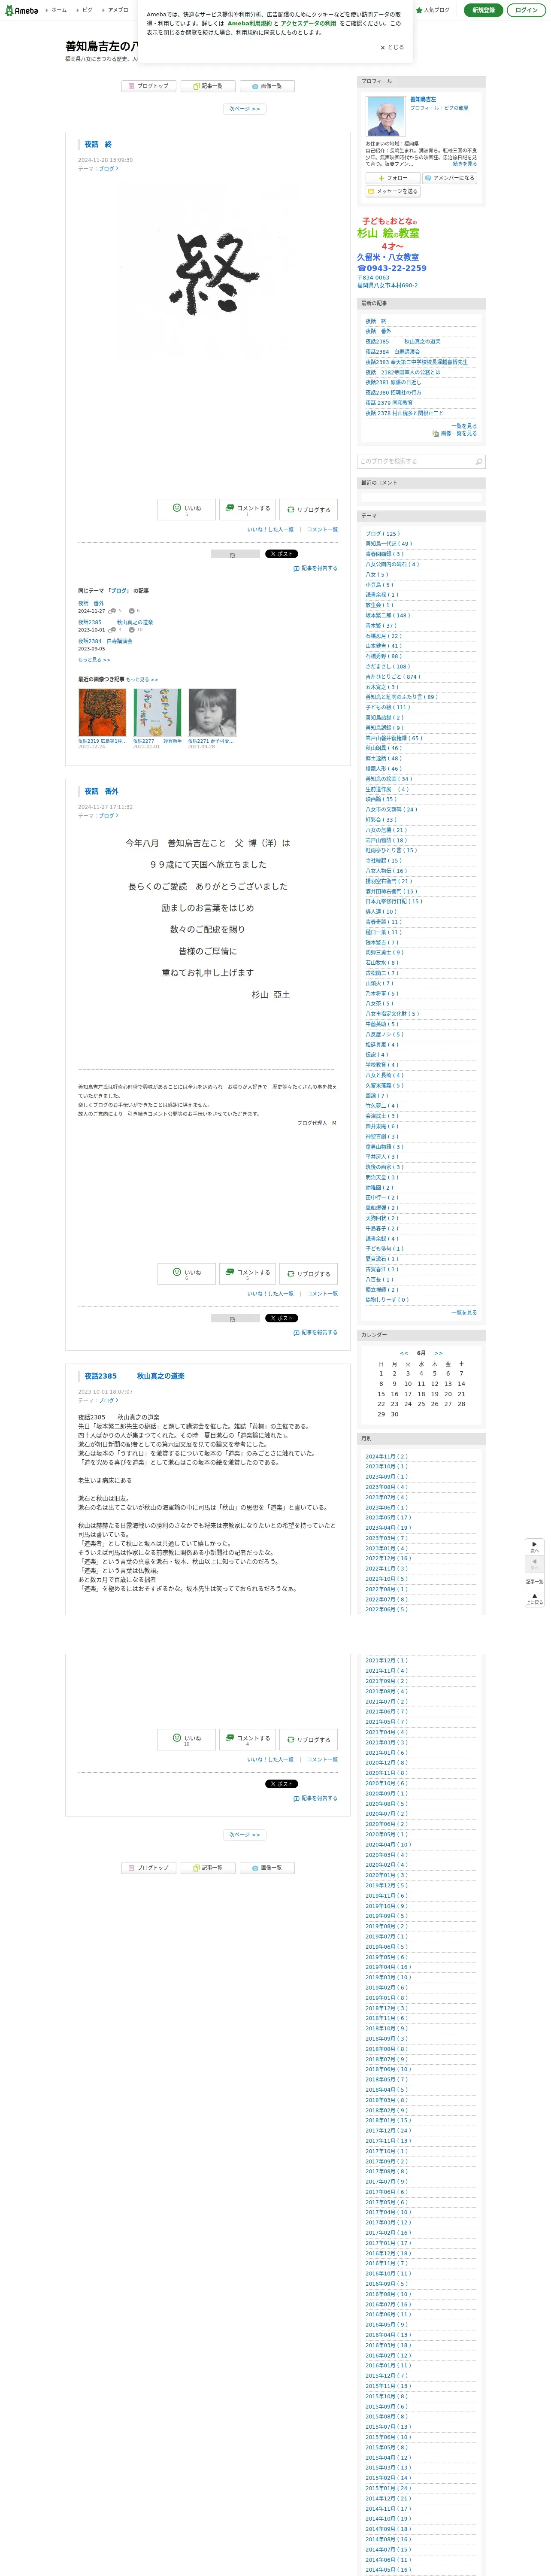Image resolution: width=551 pixels, height=2576 pixels.
Task: Click the search magnifier icon
Action: point(479,462)
